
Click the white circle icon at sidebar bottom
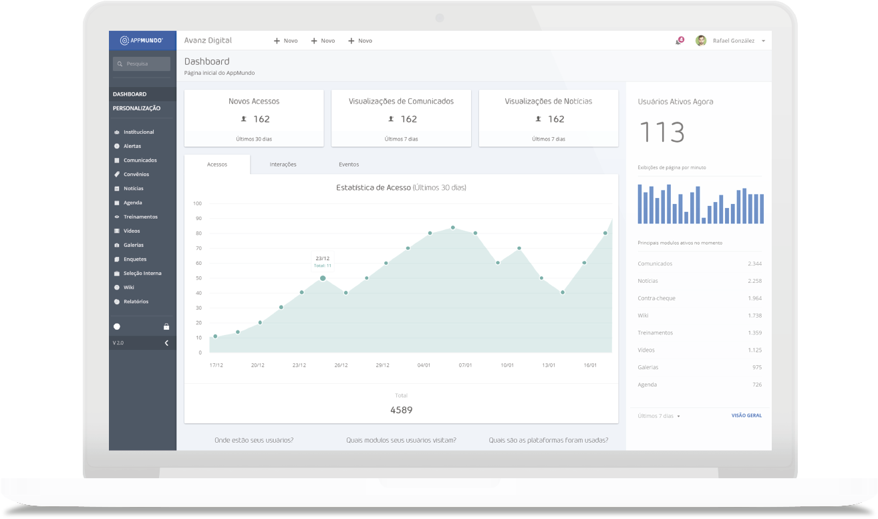[x=117, y=327]
